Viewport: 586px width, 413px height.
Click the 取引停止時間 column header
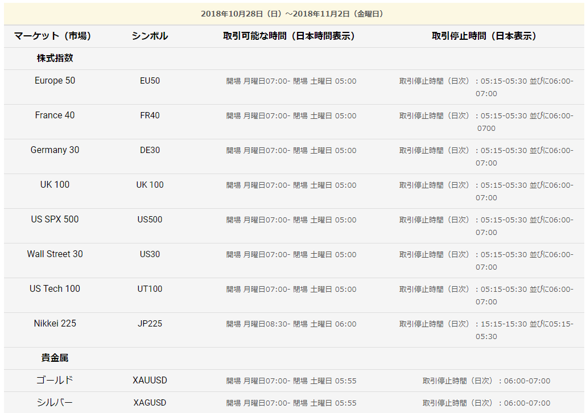[484, 36]
